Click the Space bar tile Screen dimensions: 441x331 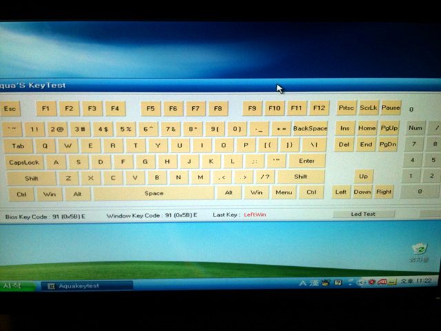point(154,193)
